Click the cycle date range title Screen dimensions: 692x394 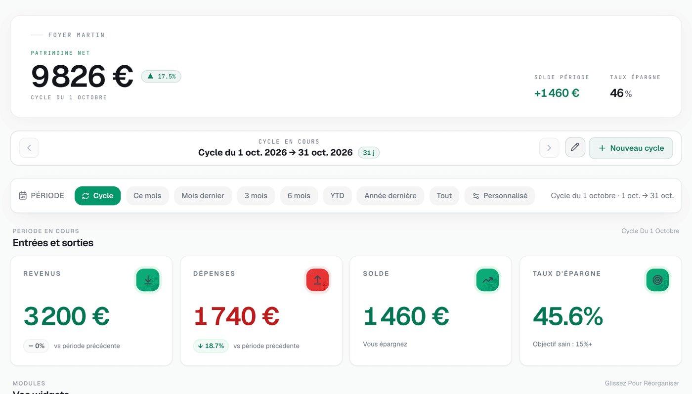[275, 152]
